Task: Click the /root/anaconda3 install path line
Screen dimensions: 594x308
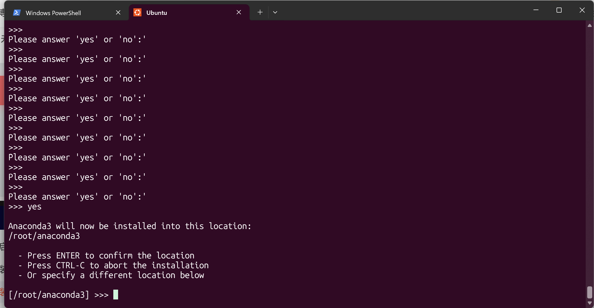Action: click(x=44, y=236)
